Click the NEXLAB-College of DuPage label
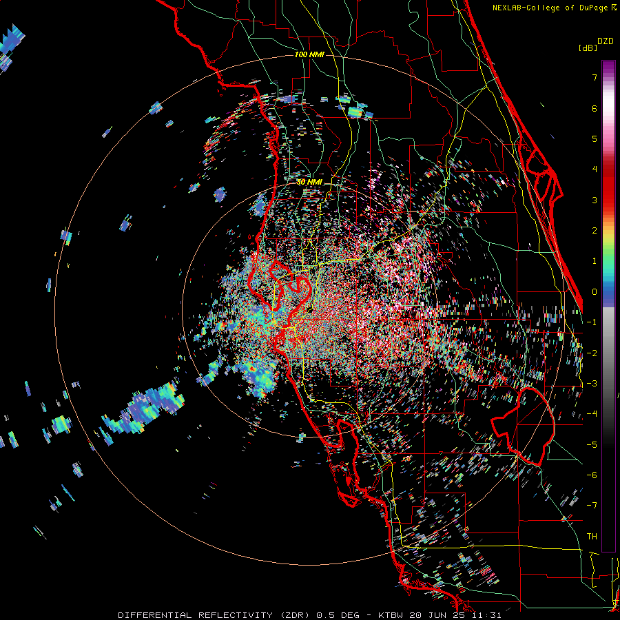The height and width of the screenshot is (620, 620). [554, 8]
